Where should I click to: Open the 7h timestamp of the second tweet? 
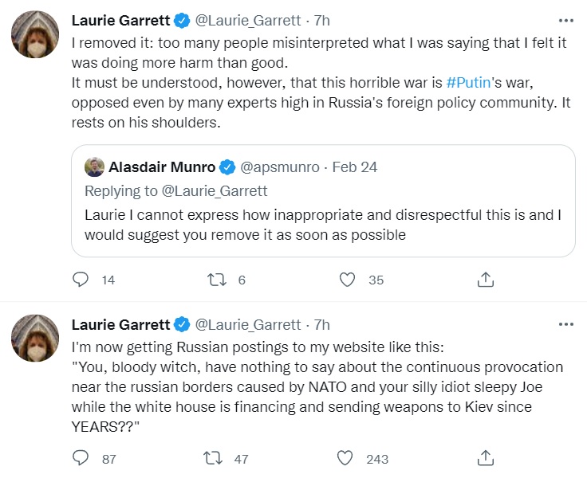(322, 325)
